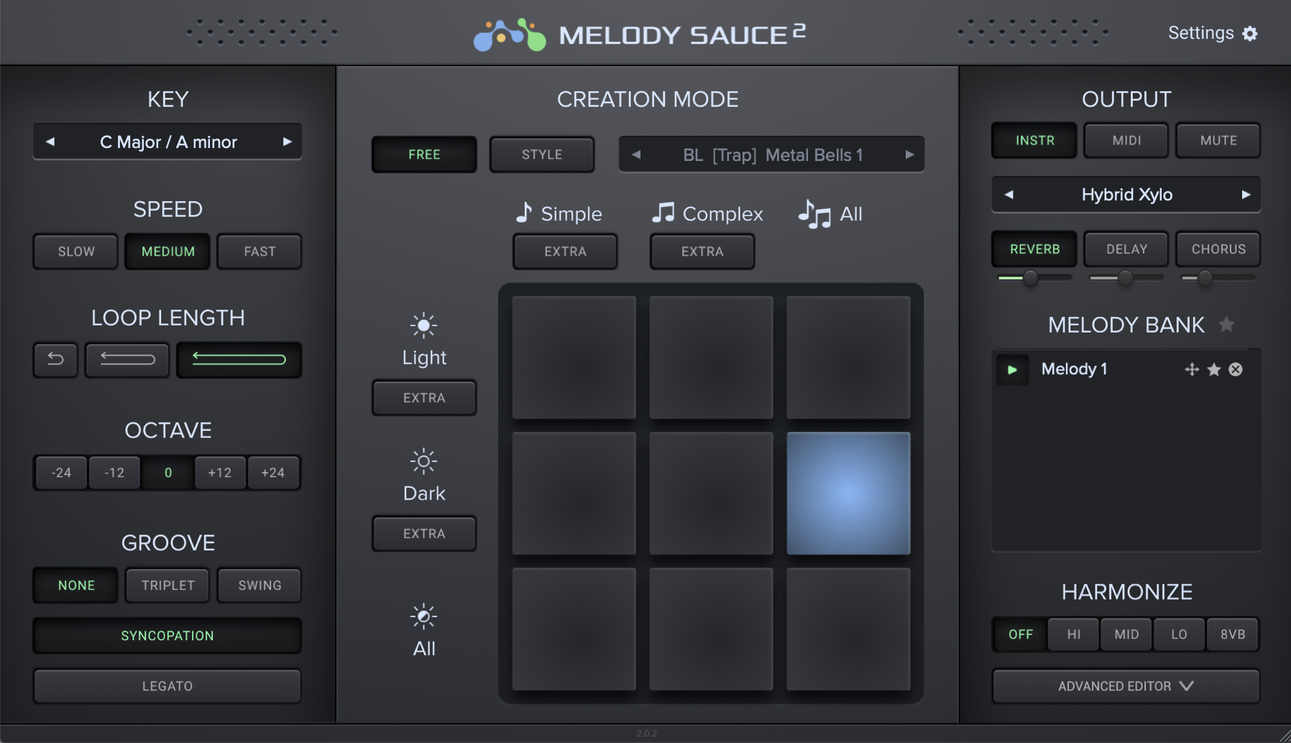The image size is (1291, 743).
Task: Trigger the All mood, All complexity pad
Action: coord(848,629)
